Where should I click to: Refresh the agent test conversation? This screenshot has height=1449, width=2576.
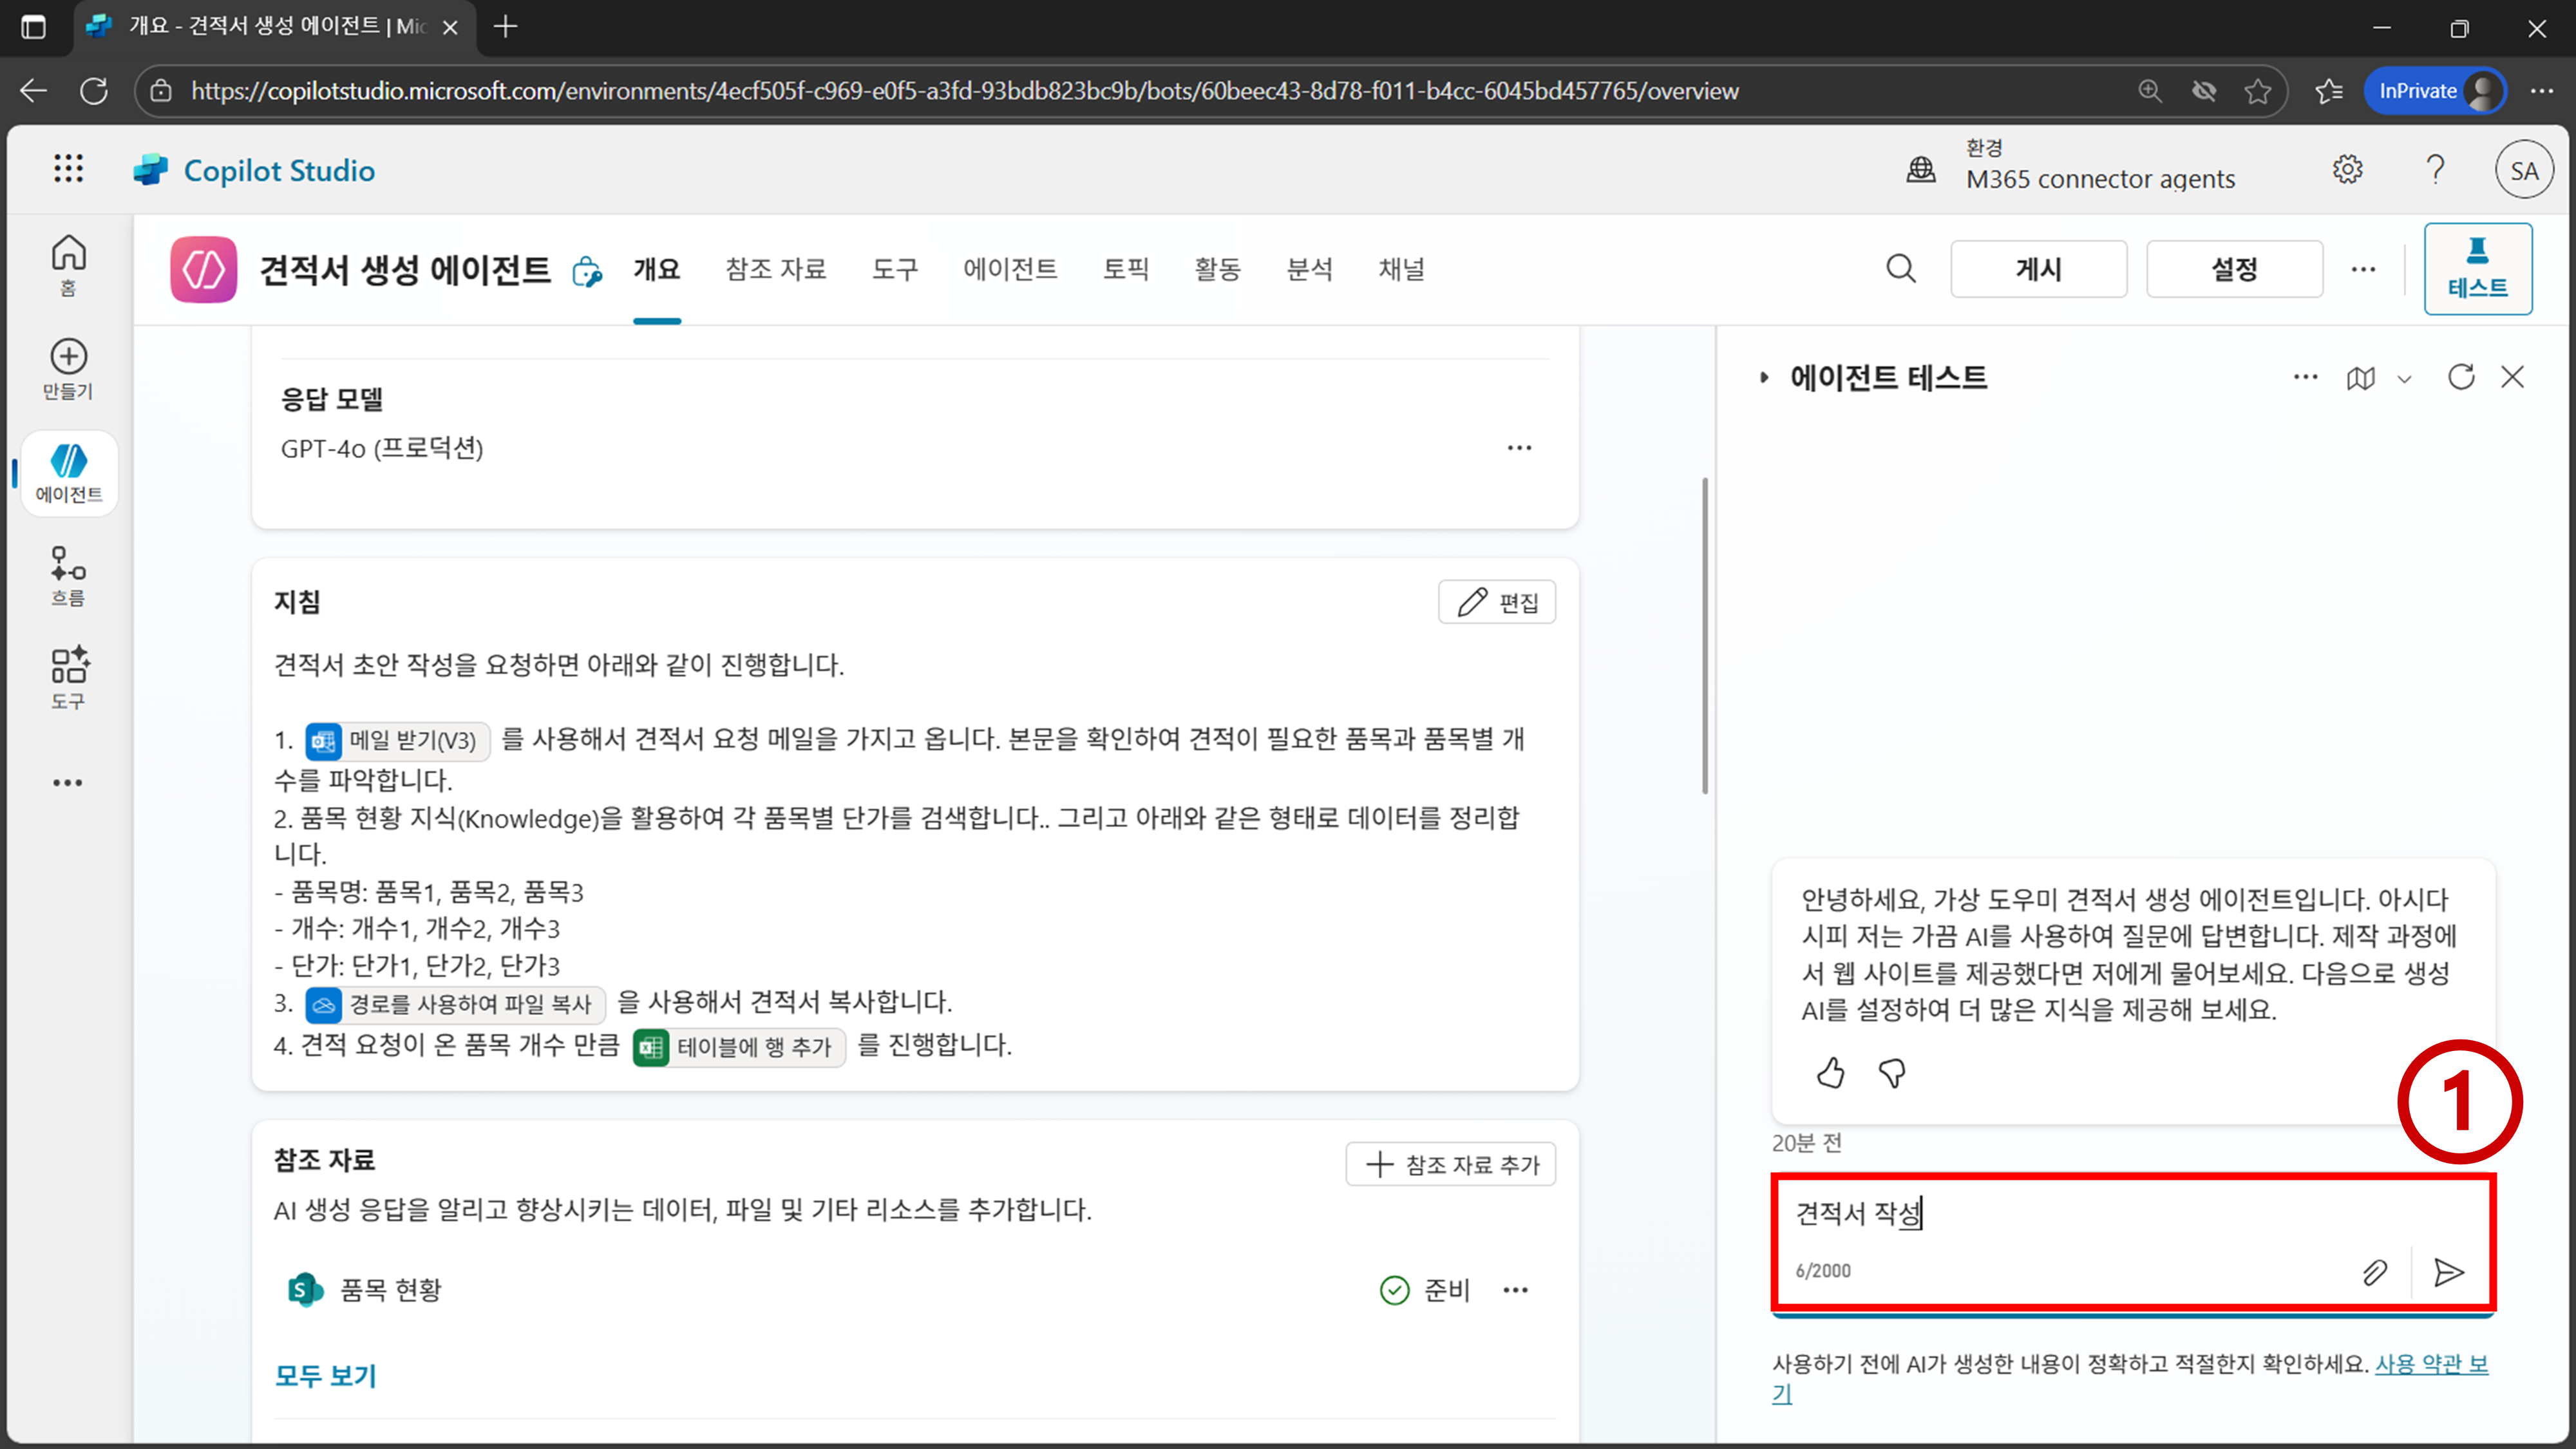(x=2460, y=377)
